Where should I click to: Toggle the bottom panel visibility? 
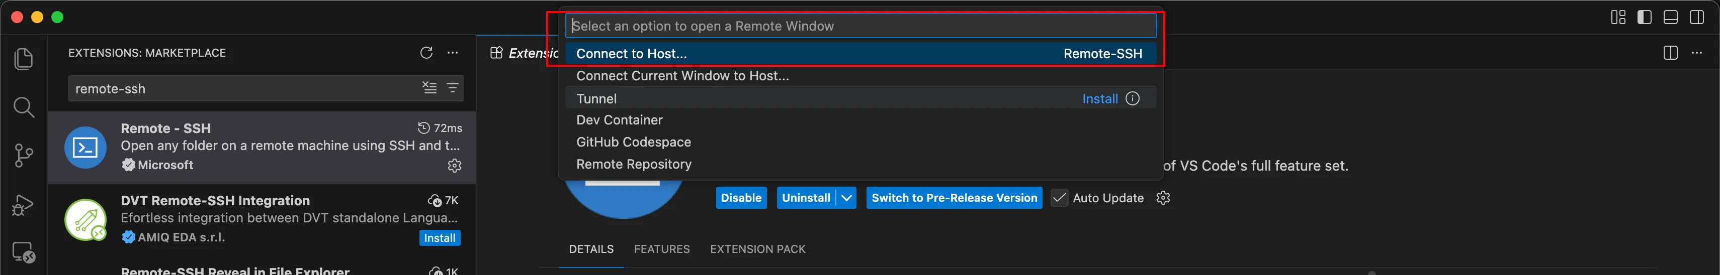(1670, 17)
